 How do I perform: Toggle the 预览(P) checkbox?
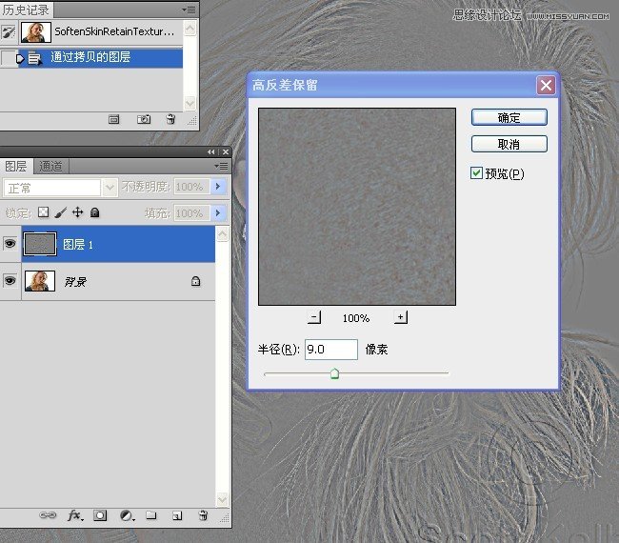pyautogui.click(x=476, y=173)
